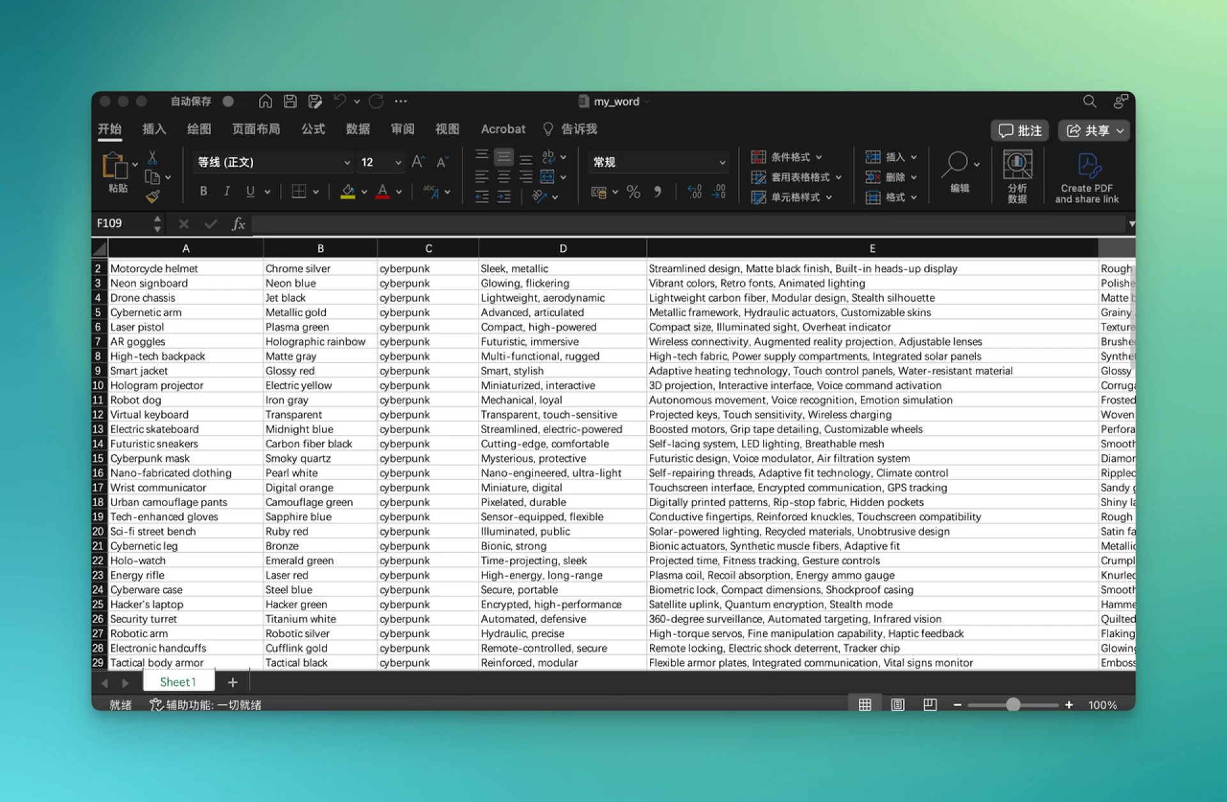Toggle the 自动保存 autosave switch

click(228, 101)
